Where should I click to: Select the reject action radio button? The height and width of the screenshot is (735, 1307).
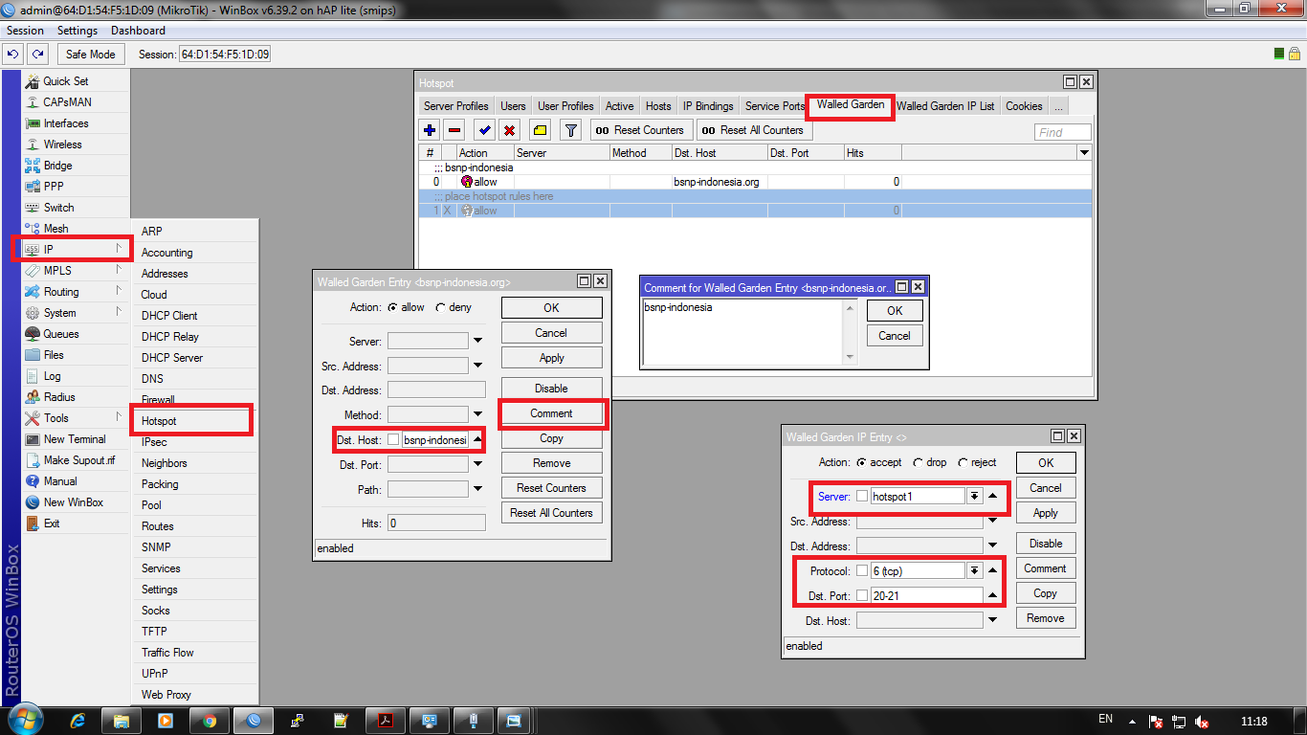click(963, 462)
